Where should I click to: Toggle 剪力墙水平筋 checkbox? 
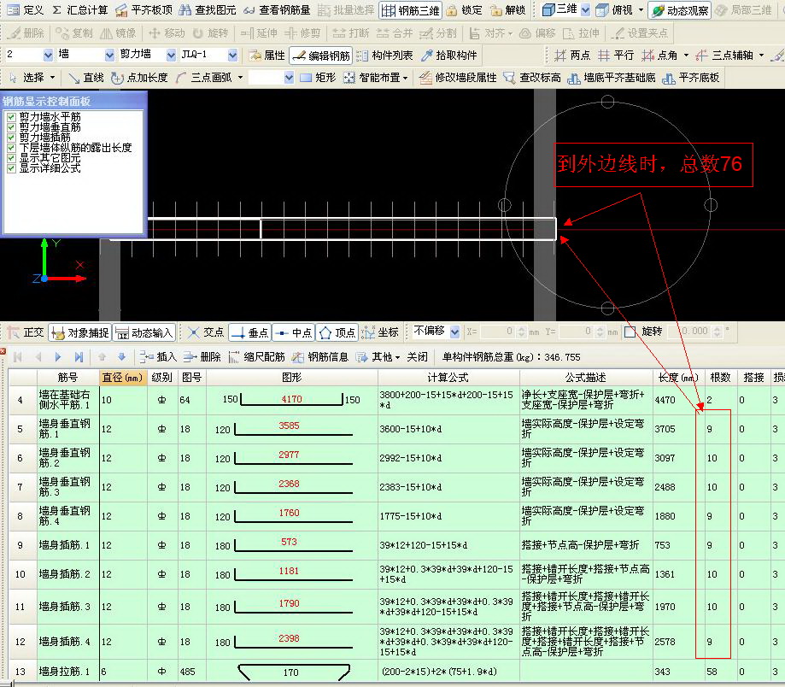(11, 117)
